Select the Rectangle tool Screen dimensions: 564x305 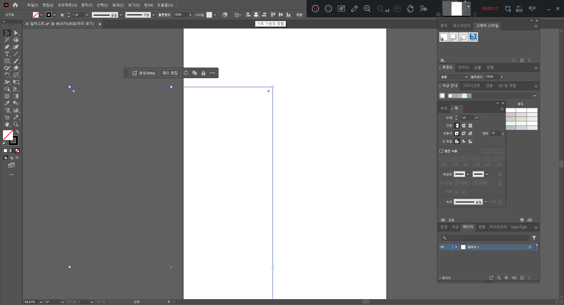(7, 61)
